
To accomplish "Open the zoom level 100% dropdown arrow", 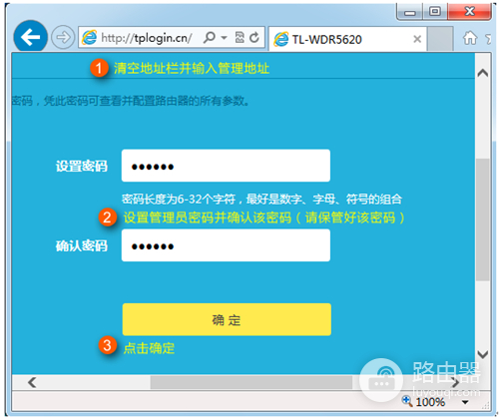I will [465, 402].
